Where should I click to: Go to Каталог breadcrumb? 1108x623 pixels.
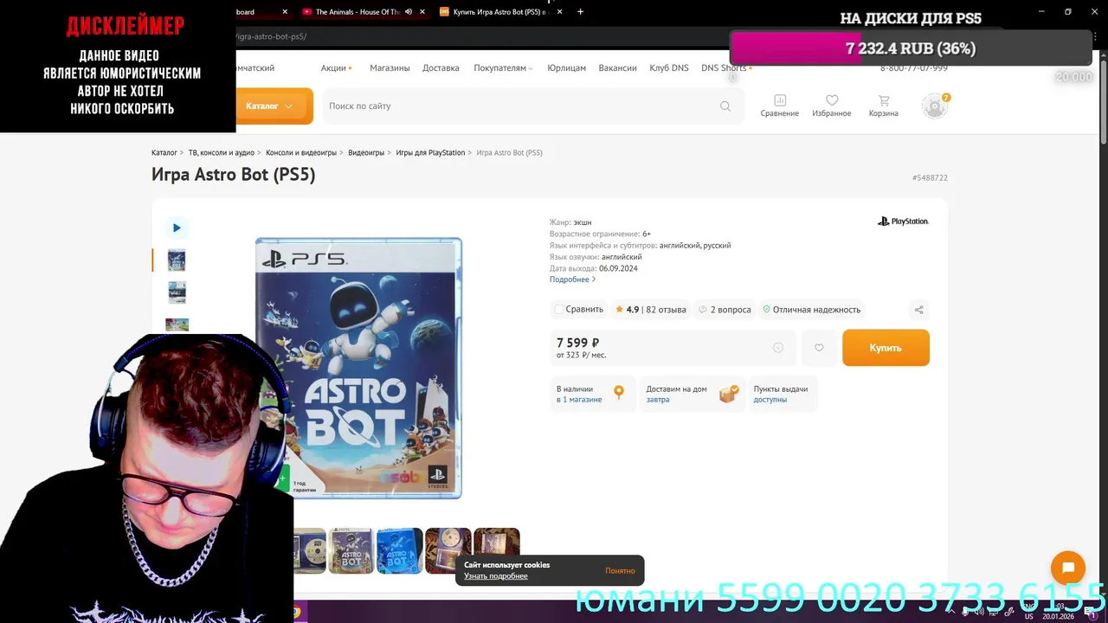tap(164, 152)
